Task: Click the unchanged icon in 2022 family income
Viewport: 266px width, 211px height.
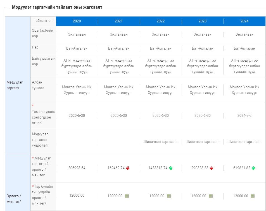Action: pyautogui.click(x=168, y=196)
